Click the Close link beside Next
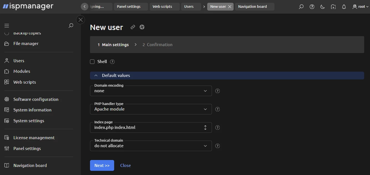 [x=126, y=165]
